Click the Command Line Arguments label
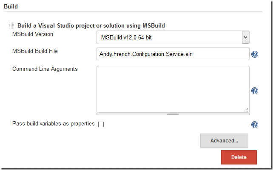 point(45,69)
